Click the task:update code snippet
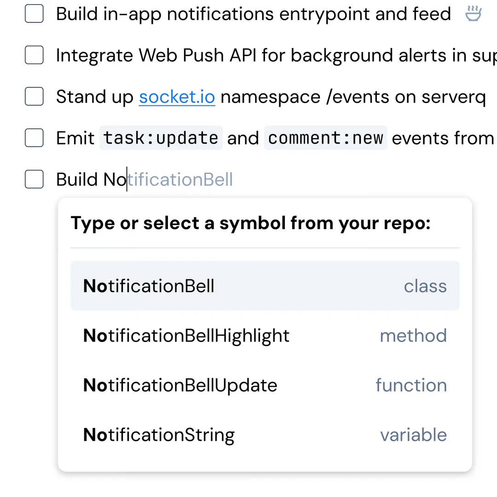The height and width of the screenshot is (497, 497). [161, 138]
